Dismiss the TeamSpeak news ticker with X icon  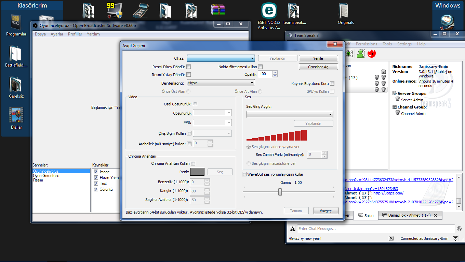[x=391, y=238]
